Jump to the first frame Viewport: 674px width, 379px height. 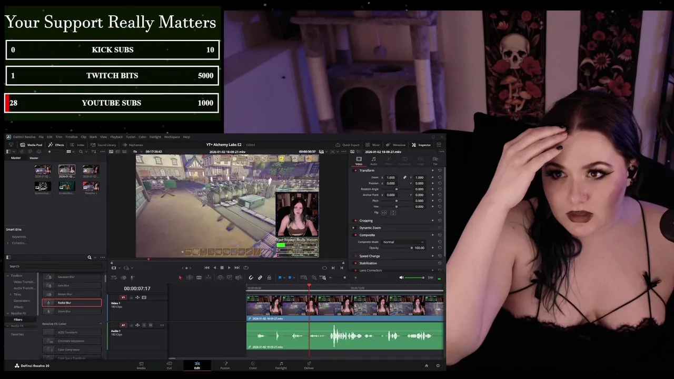[x=207, y=267]
